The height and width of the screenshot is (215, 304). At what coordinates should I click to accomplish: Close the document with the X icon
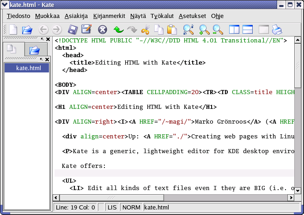click(x=103, y=30)
